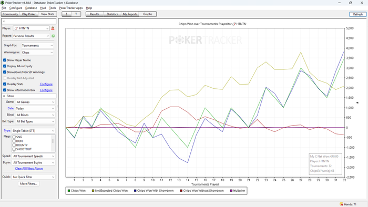Switch to the Statistics tab
This screenshot has height=207, width=368.
[112, 14]
